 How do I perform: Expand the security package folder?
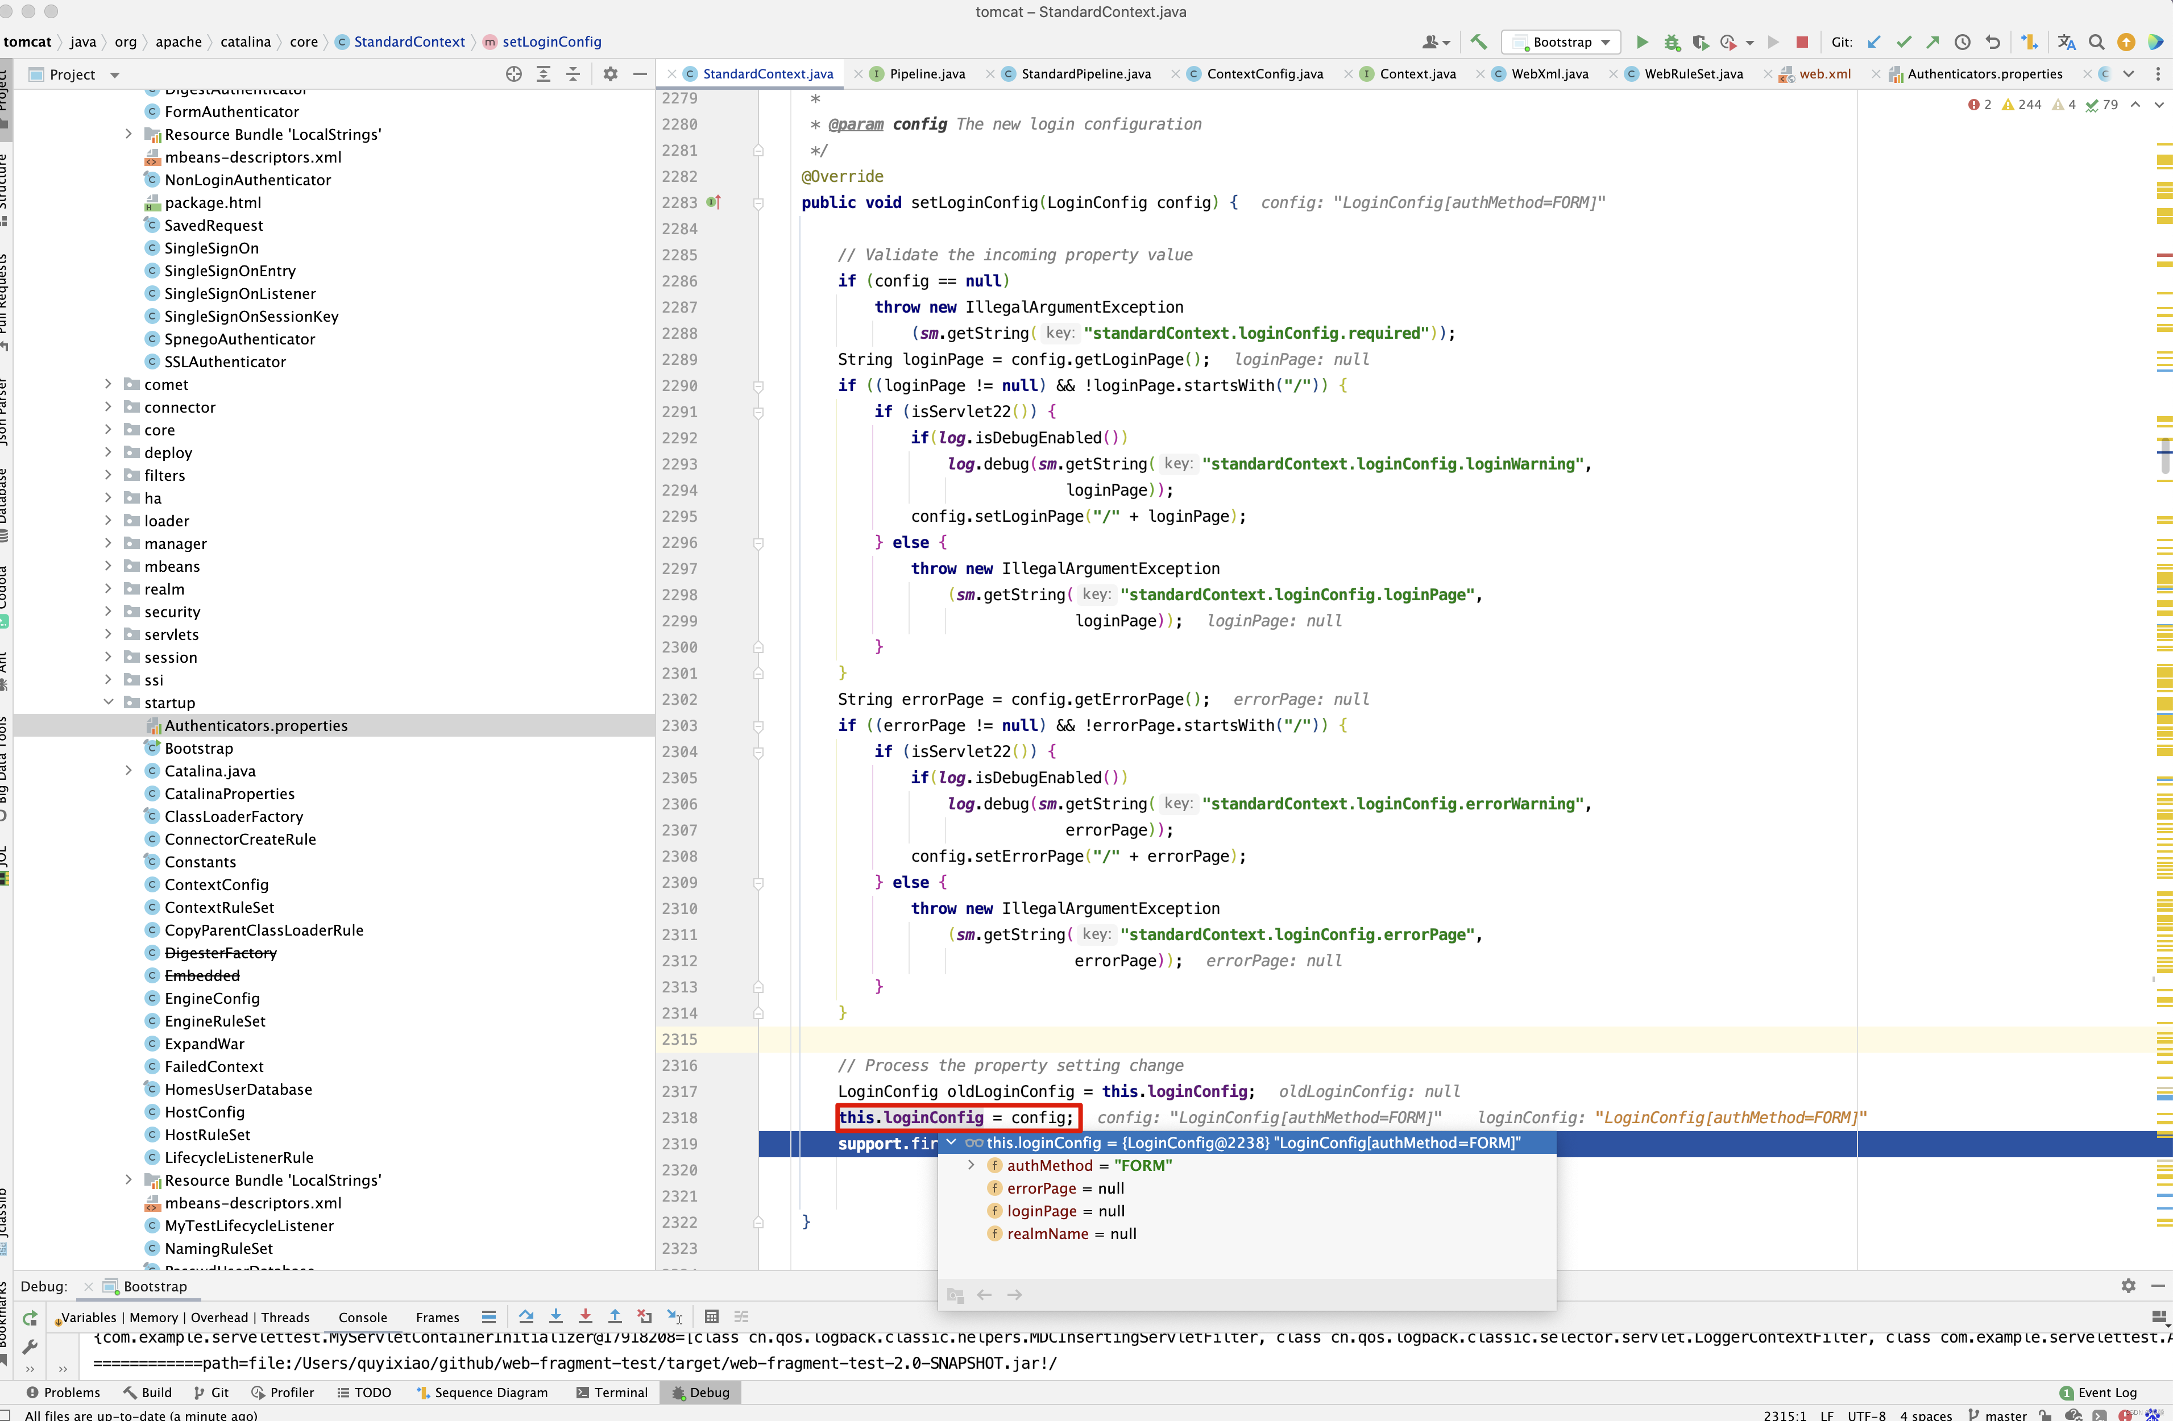point(107,612)
